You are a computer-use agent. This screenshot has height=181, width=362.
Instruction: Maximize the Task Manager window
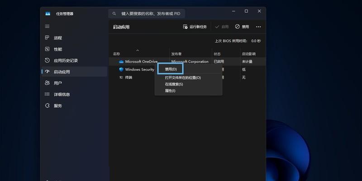point(246,11)
